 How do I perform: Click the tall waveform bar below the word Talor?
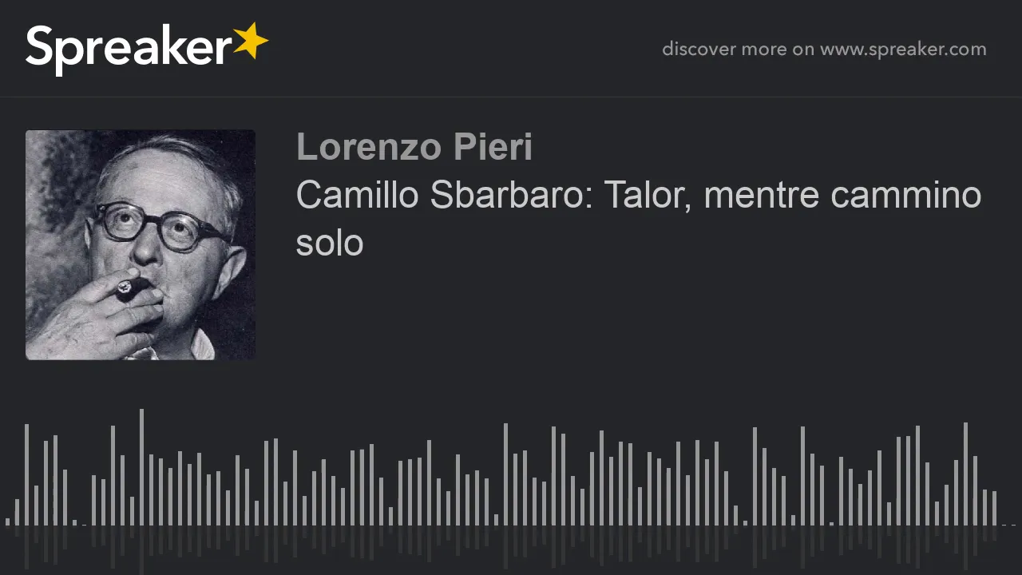coord(601,478)
